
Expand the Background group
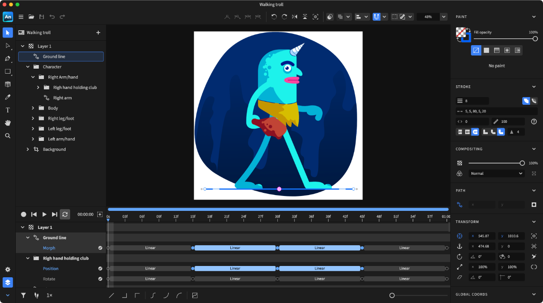pos(28,149)
